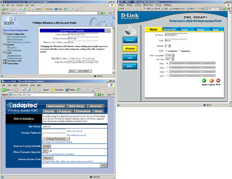Viewport: 232px width, 179px height.
Task: Click DHCP button in D-Link sidebar
Action: coord(130,66)
